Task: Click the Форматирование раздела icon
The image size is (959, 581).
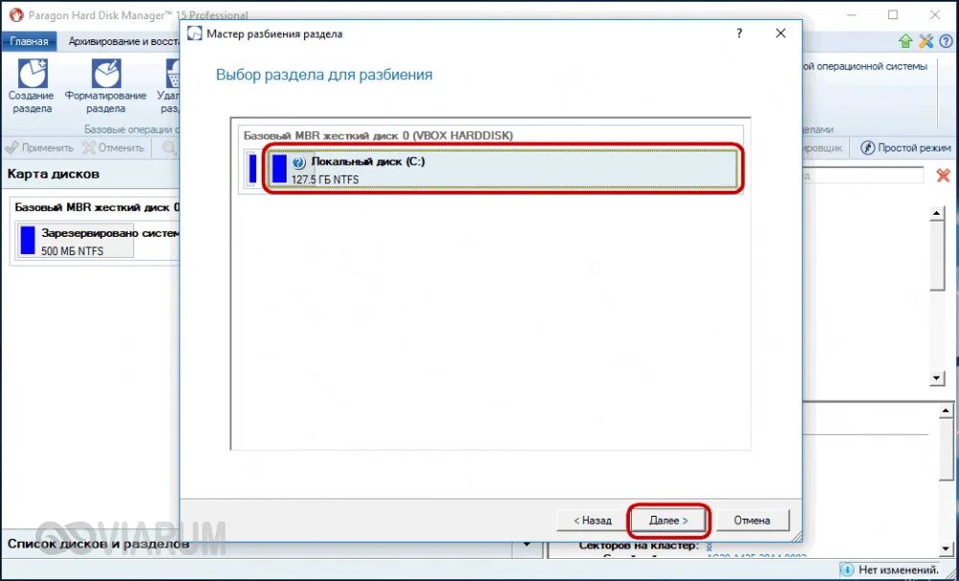Action: pyautogui.click(x=105, y=74)
